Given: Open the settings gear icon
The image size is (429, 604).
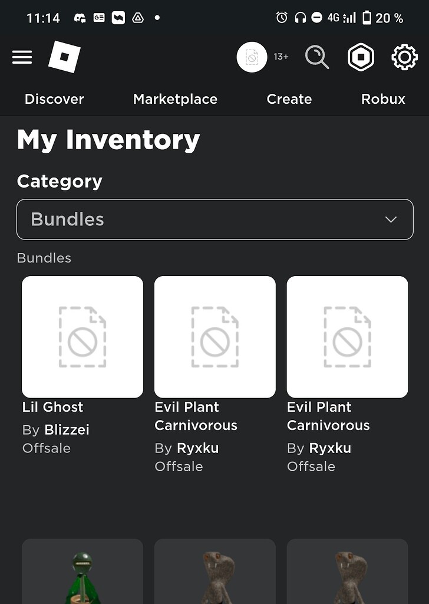Looking at the screenshot, I should click(404, 57).
